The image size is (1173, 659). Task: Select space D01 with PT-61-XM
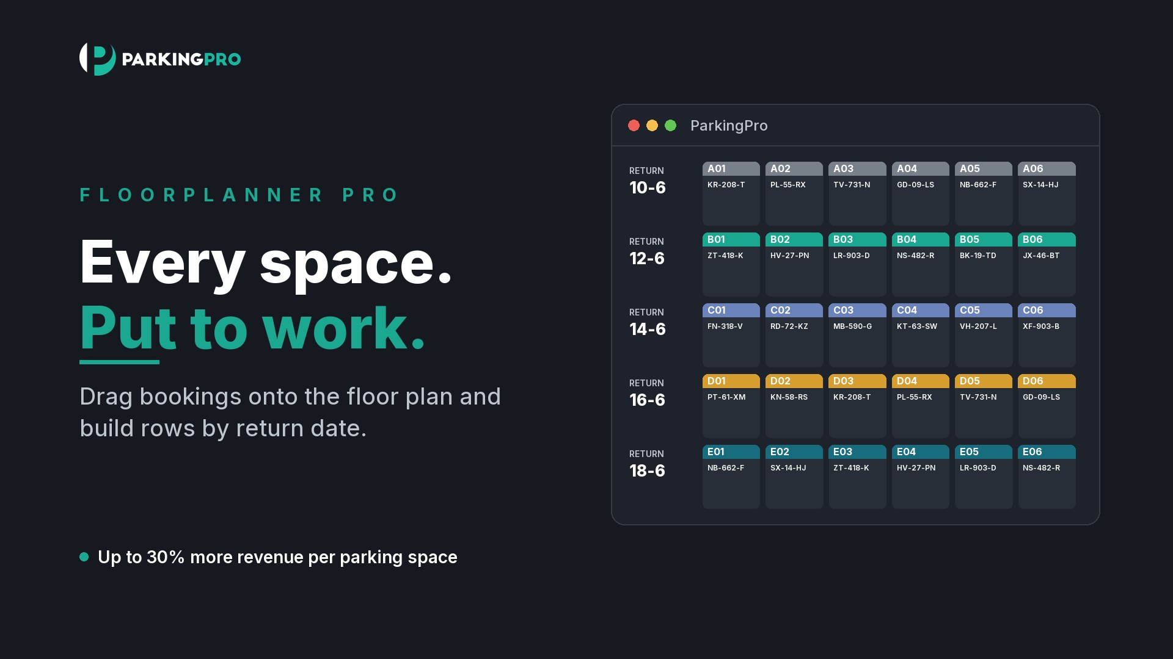[x=731, y=406]
